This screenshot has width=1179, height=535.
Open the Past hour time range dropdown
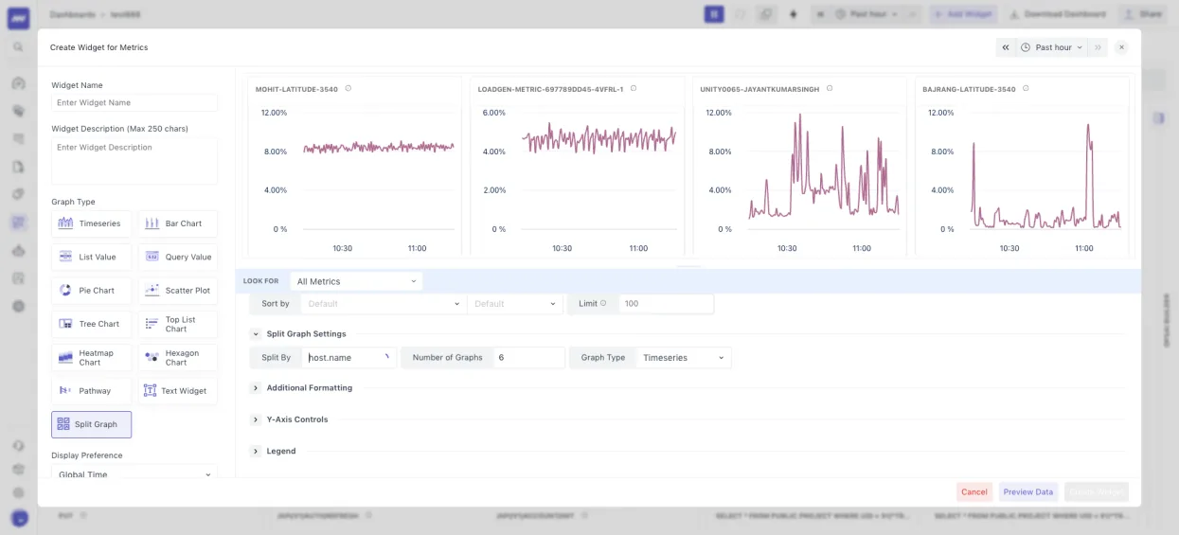(x=1052, y=47)
